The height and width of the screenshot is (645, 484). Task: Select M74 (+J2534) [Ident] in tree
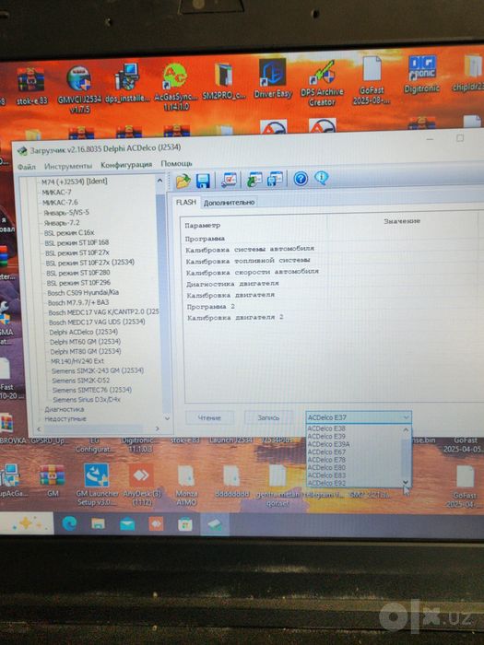(x=74, y=181)
